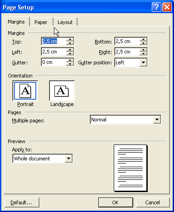Click the Help question mark icon

(156, 7)
